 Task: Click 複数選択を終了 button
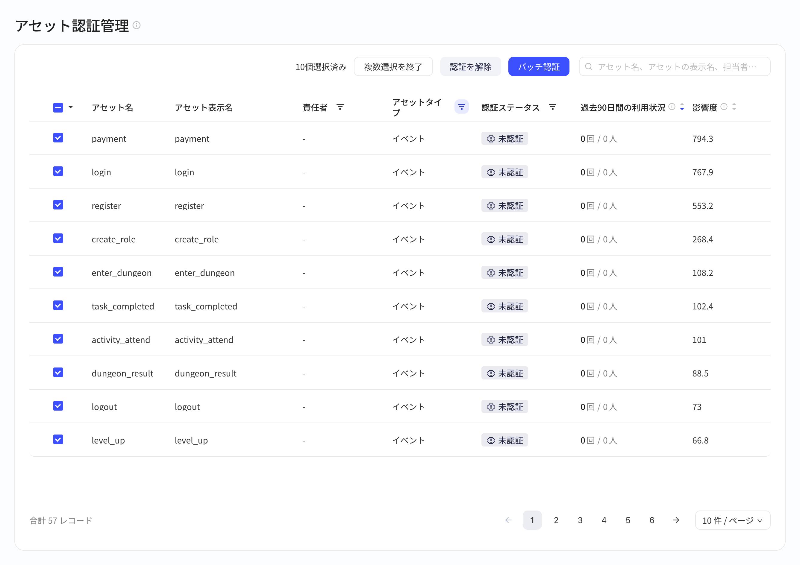pos(393,66)
